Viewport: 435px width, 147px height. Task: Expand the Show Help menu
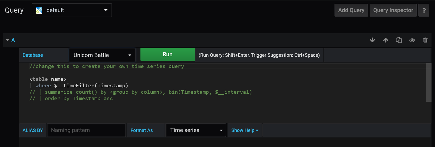[245, 130]
